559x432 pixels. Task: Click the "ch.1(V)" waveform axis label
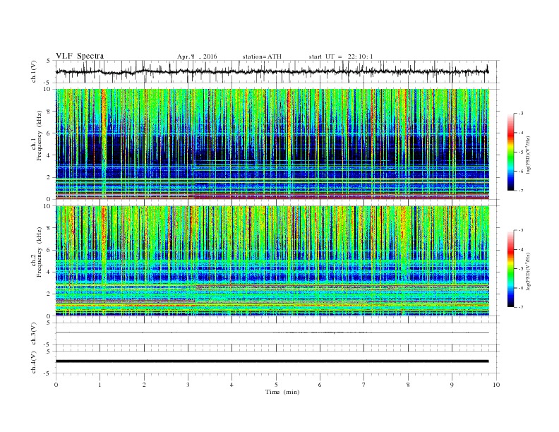click(34, 71)
